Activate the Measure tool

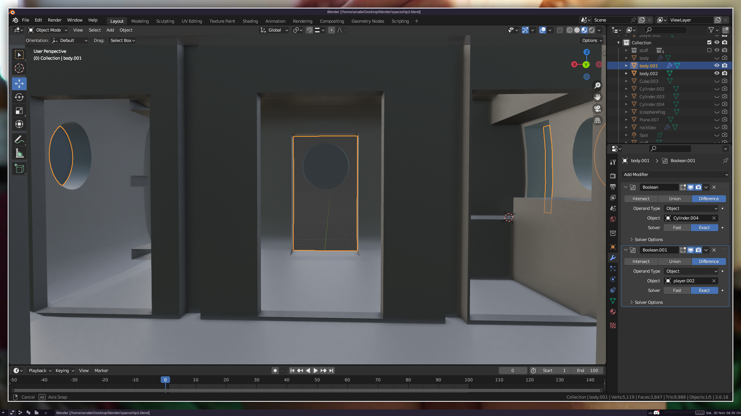(x=19, y=154)
